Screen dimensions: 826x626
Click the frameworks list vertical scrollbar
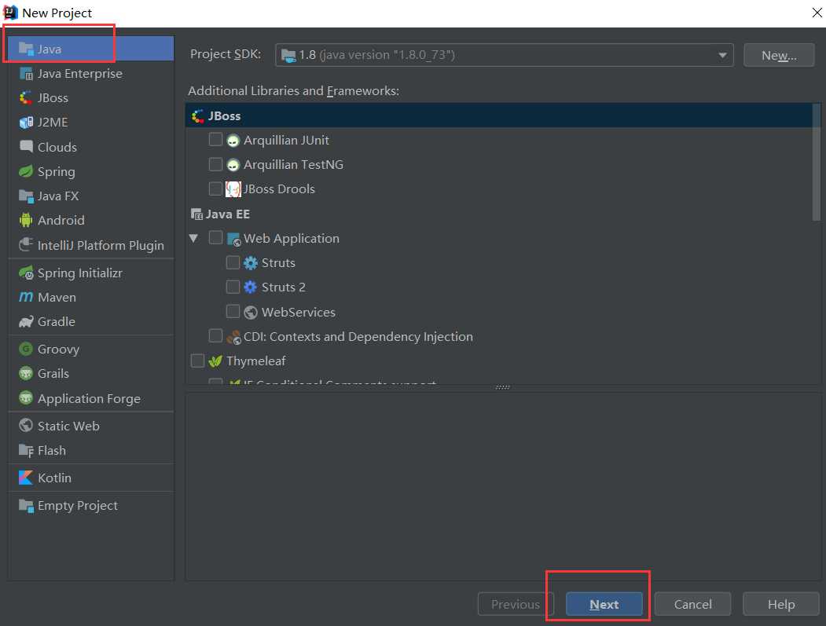(816, 162)
